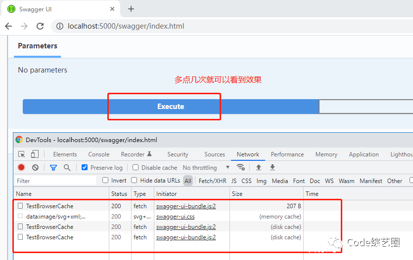Enable Hide data URLs
This screenshot has width=413, height=260.
click(134, 180)
